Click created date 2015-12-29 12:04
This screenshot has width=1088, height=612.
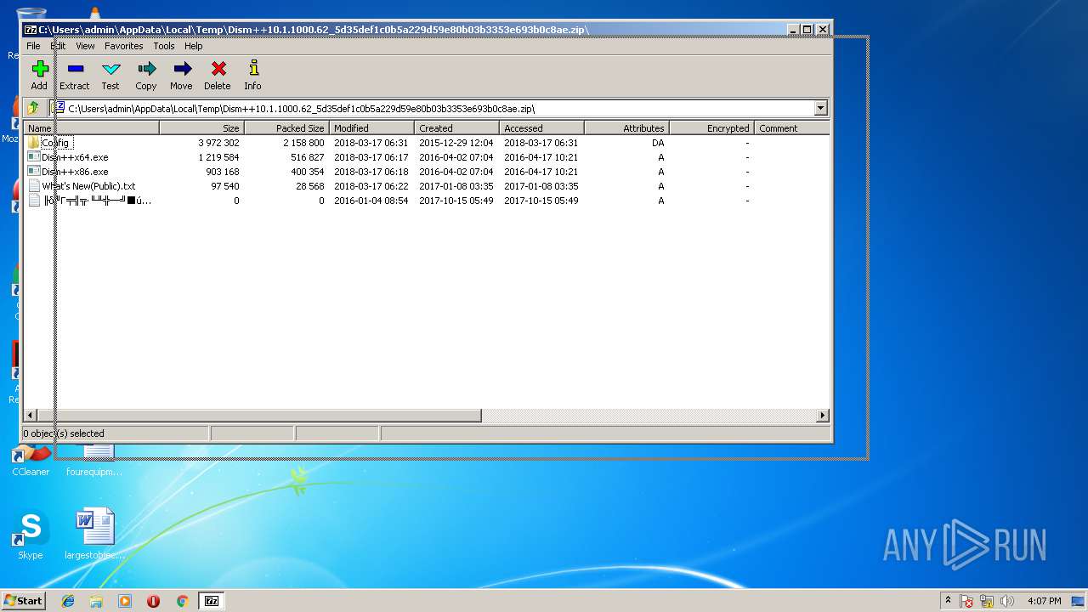pos(456,143)
